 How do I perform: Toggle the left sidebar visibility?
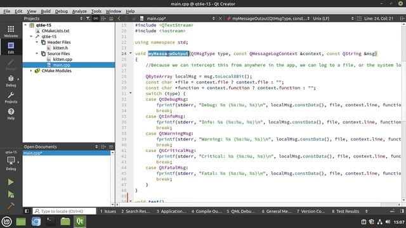pos(27,211)
